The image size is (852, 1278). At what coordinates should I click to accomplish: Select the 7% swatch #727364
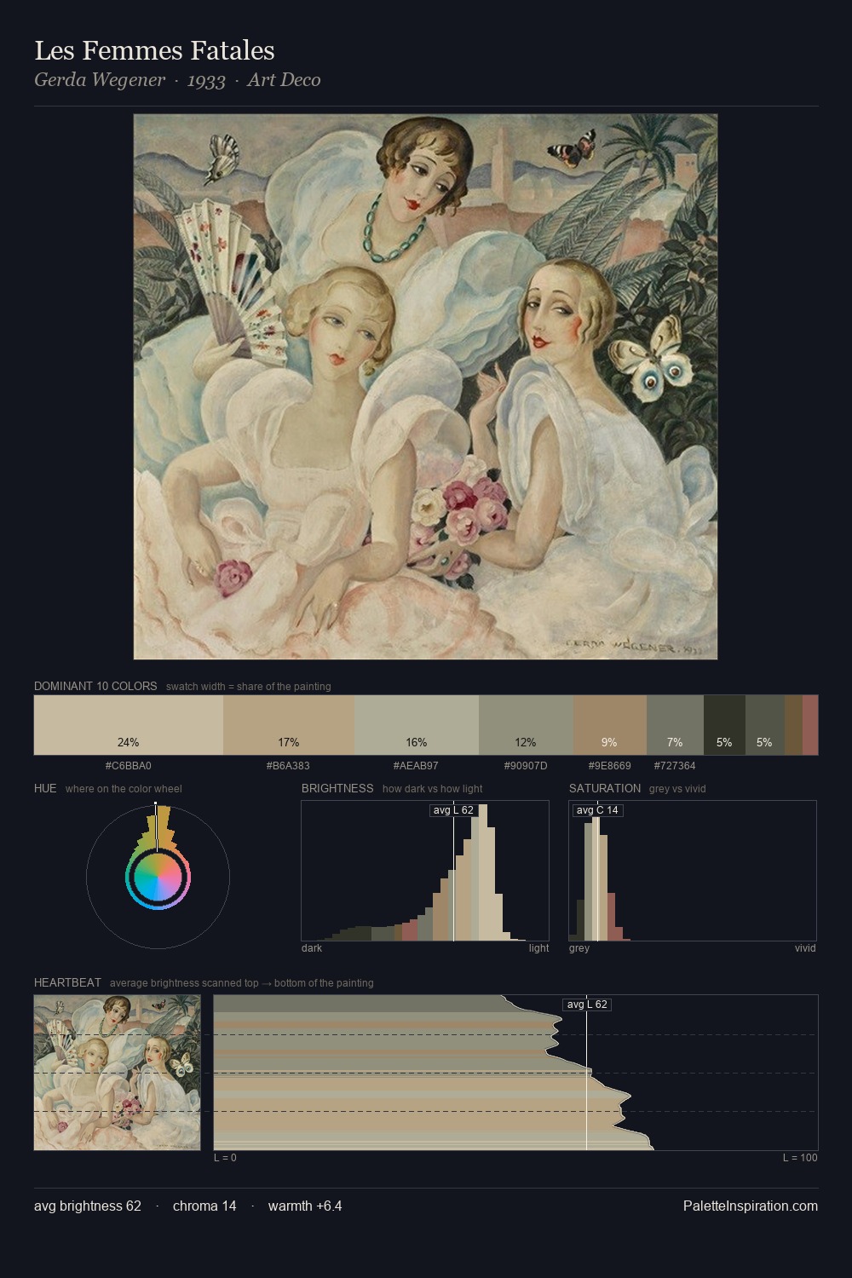pos(675,725)
